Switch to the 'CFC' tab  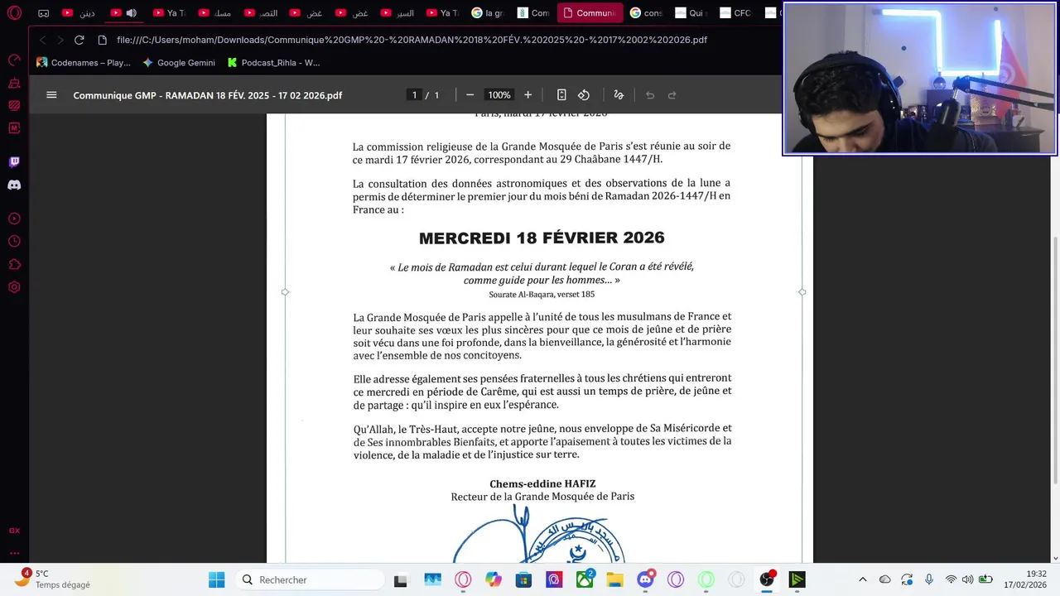click(735, 13)
